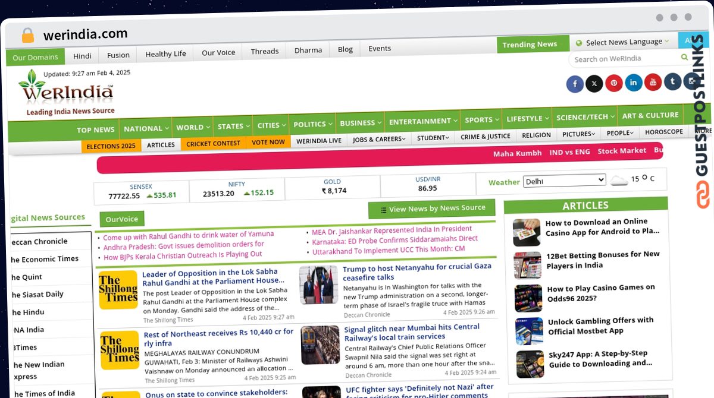
Task: Go to TOP NEWS
Action: [x=95, y=130]
